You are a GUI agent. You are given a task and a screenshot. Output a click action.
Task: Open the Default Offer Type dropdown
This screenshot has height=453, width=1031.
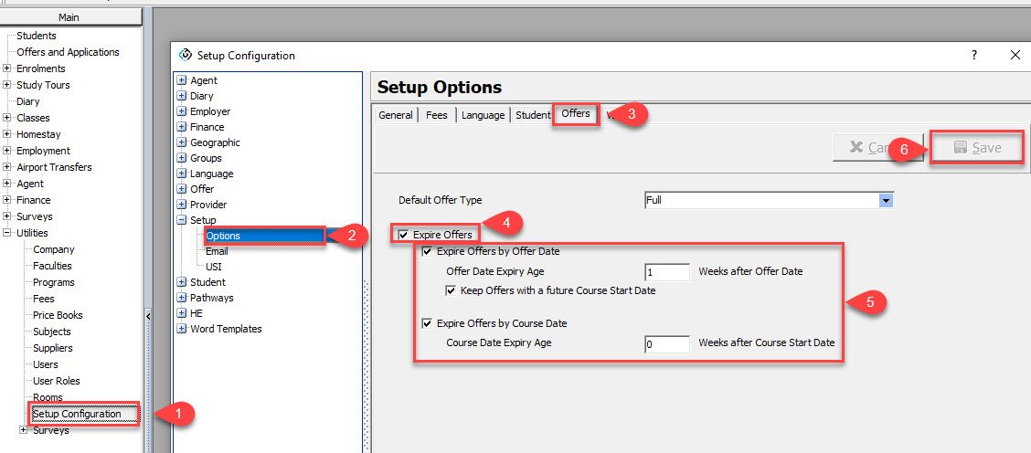tap(885, 200)
